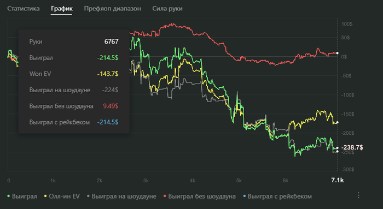Click the yellow line endpoint marker near -150$

click(338, 122)
